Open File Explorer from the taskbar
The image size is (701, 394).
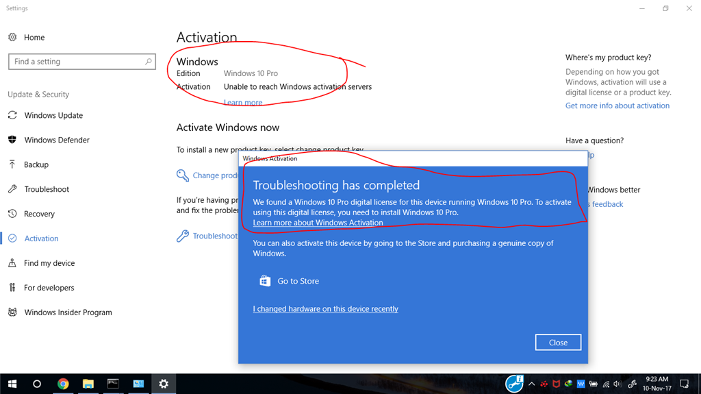click(88, 384)
